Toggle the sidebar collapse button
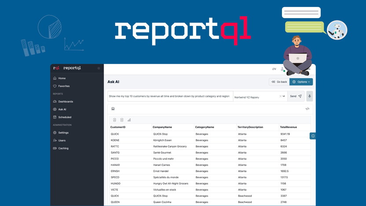This screenshot has height=206, width=366. pos(99,68)
